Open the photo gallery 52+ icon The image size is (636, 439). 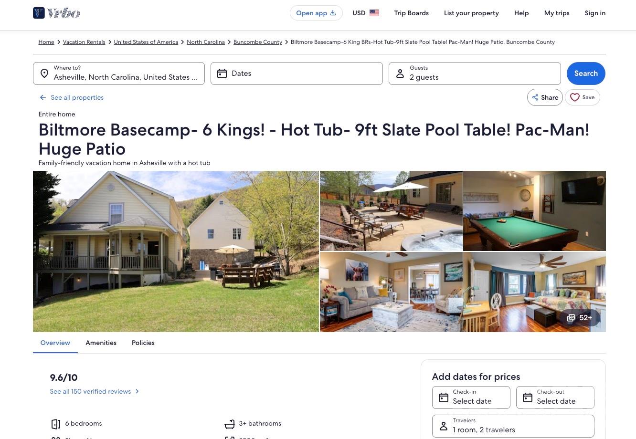pyautogui.click(x=571, y=318)
